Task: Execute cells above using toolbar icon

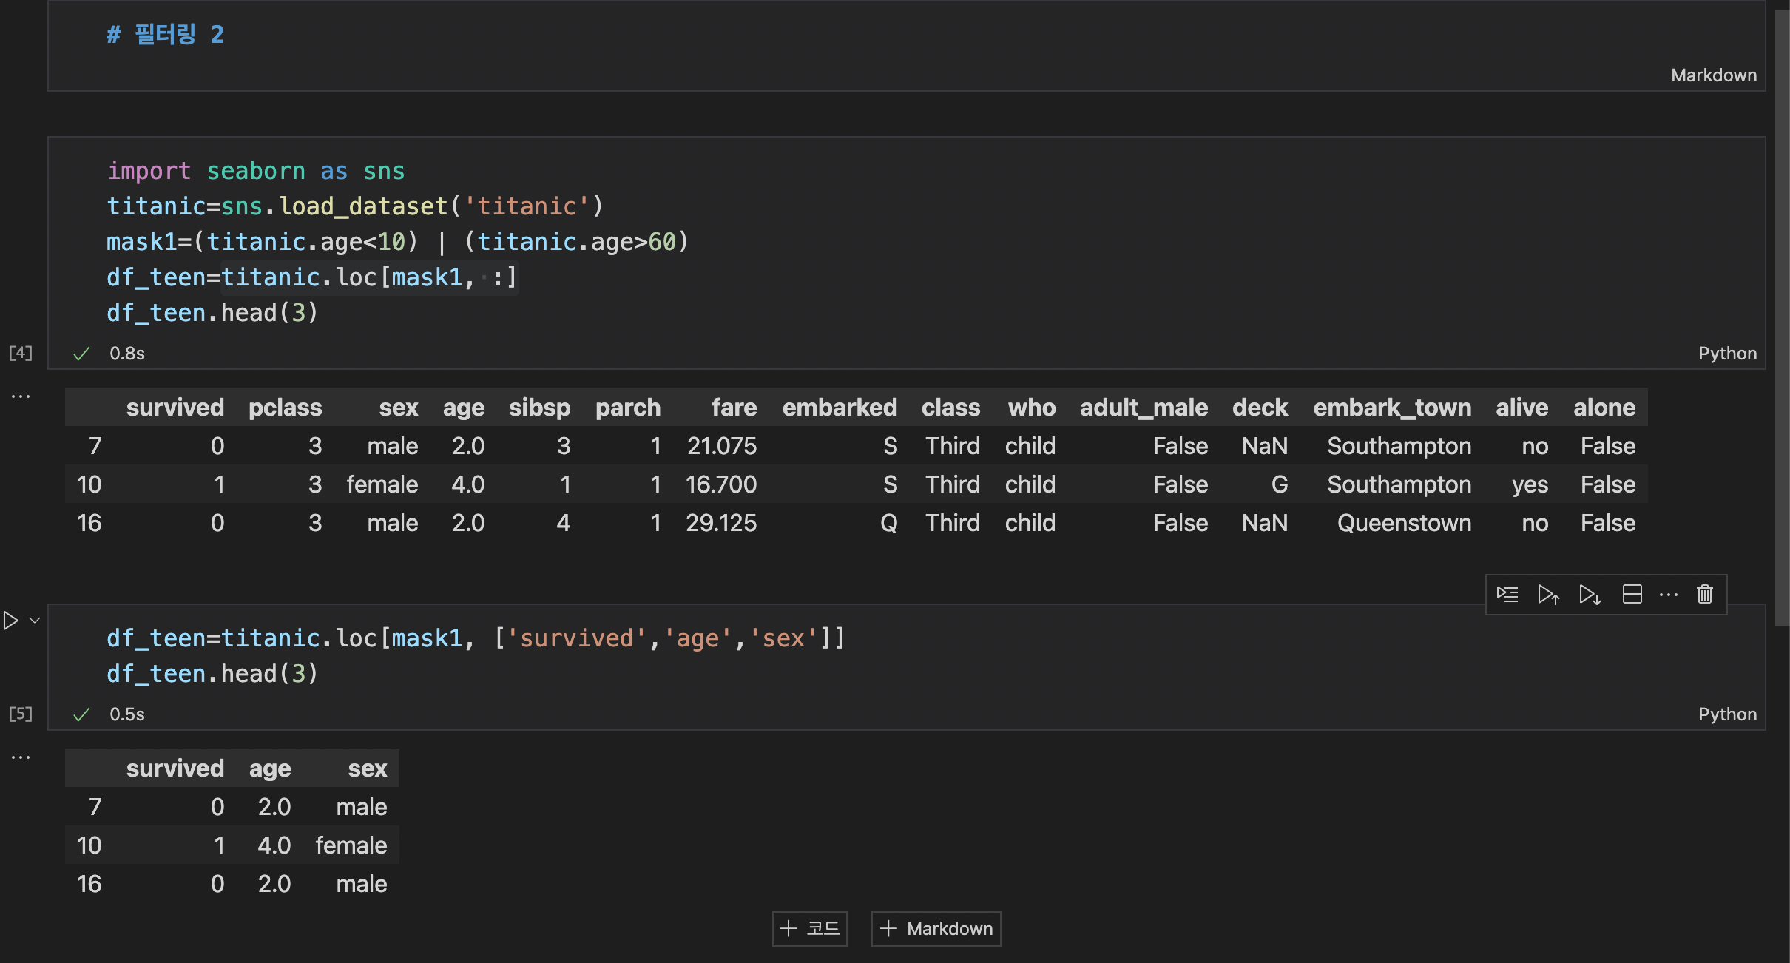Action: (x=1548, y=594)
